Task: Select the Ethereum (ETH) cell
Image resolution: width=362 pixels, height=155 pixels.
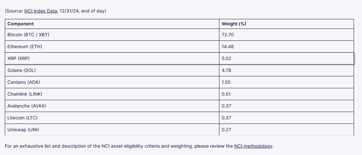Action: [25, 47]
